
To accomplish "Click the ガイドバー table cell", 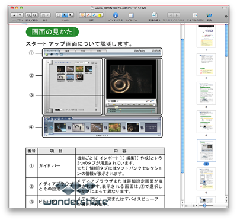I will (x=56, y=165).
